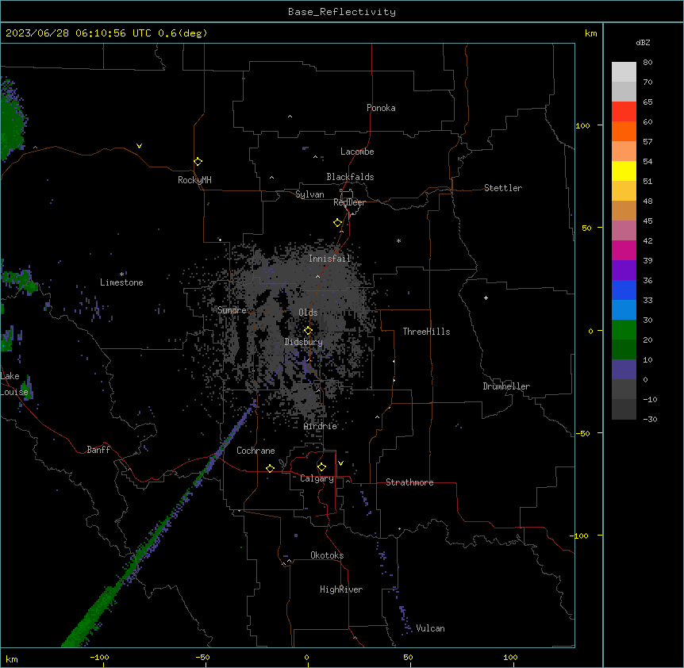
Task: Click the Cochrane label
Action: [x=256, y=451]
